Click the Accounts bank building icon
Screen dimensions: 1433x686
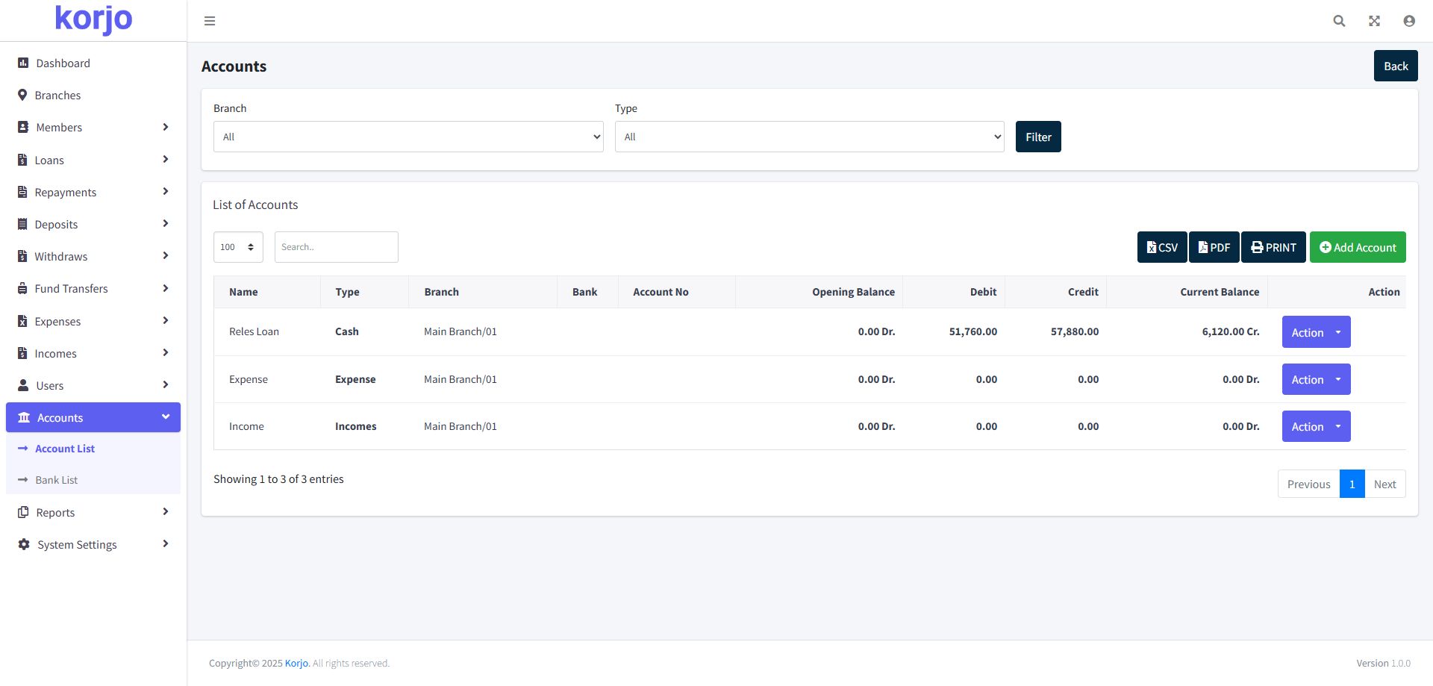tap(24, 418)
